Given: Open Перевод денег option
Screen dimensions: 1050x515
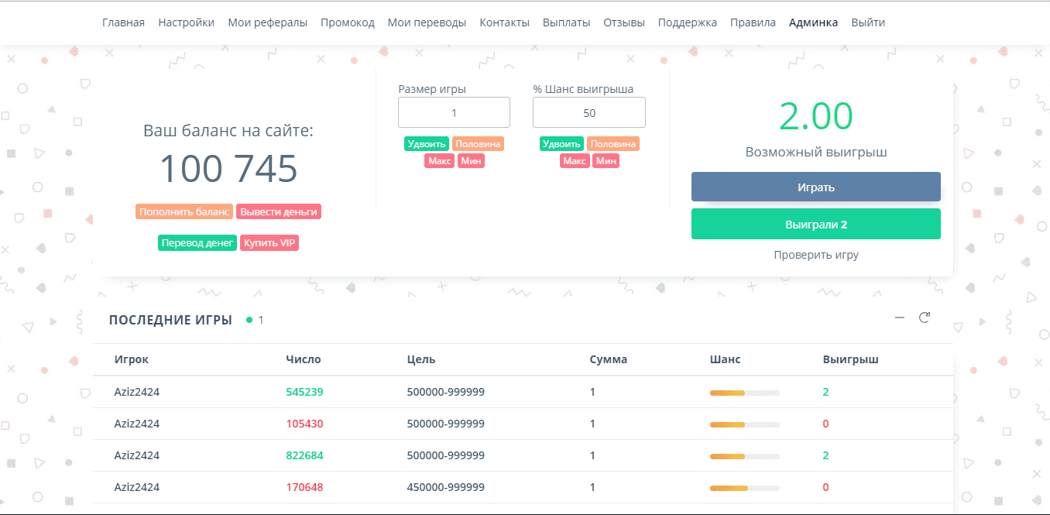Looking at the screenshot, I should coord(197,243).
